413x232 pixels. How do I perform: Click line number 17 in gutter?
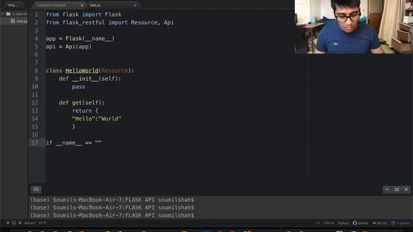coord(35,142)
